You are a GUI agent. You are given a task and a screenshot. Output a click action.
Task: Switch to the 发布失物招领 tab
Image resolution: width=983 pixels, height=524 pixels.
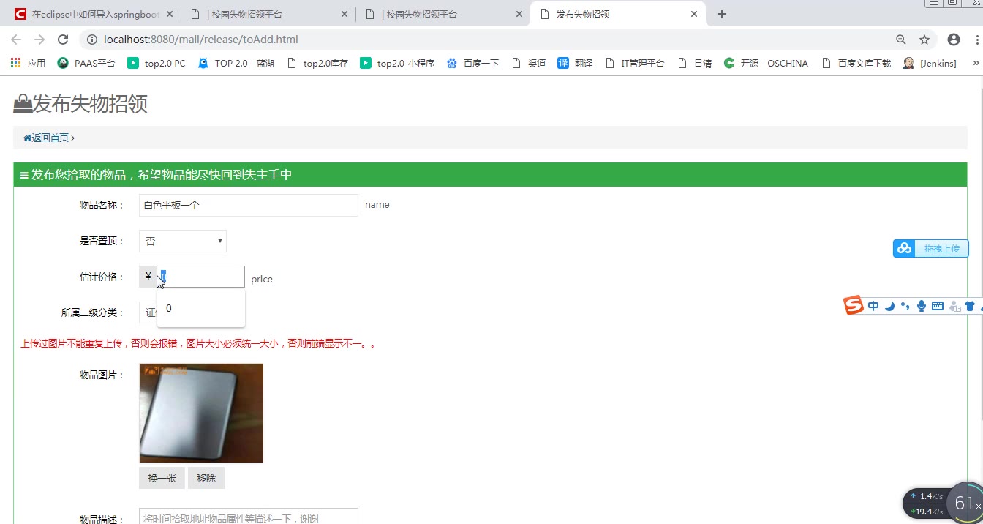pyautogui.click(x=618, y=14)
